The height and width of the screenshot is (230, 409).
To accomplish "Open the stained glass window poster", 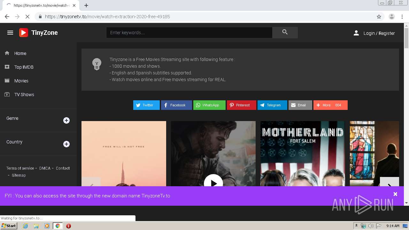I will click(x=374, y=154).
